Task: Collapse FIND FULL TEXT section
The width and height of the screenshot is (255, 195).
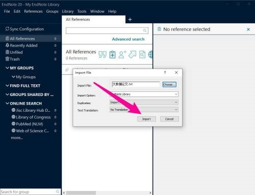Action: (7, 86)
